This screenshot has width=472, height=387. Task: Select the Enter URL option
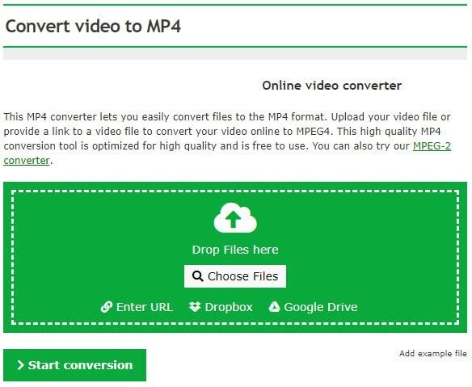tap(137, 307)
